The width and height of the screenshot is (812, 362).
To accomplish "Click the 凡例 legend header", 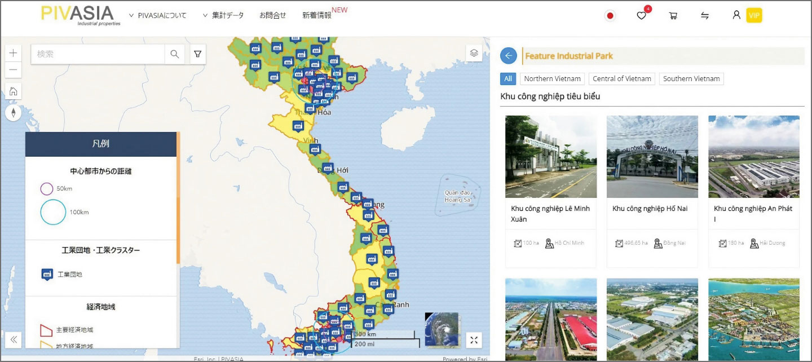I will point(101,144).
